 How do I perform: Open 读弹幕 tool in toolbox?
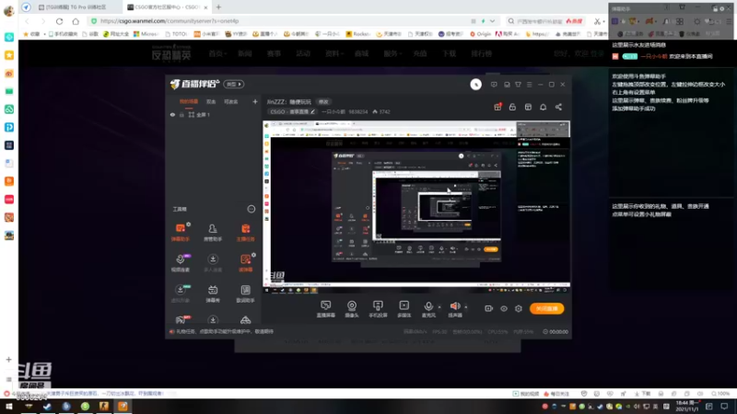click(x=245, y=263)
